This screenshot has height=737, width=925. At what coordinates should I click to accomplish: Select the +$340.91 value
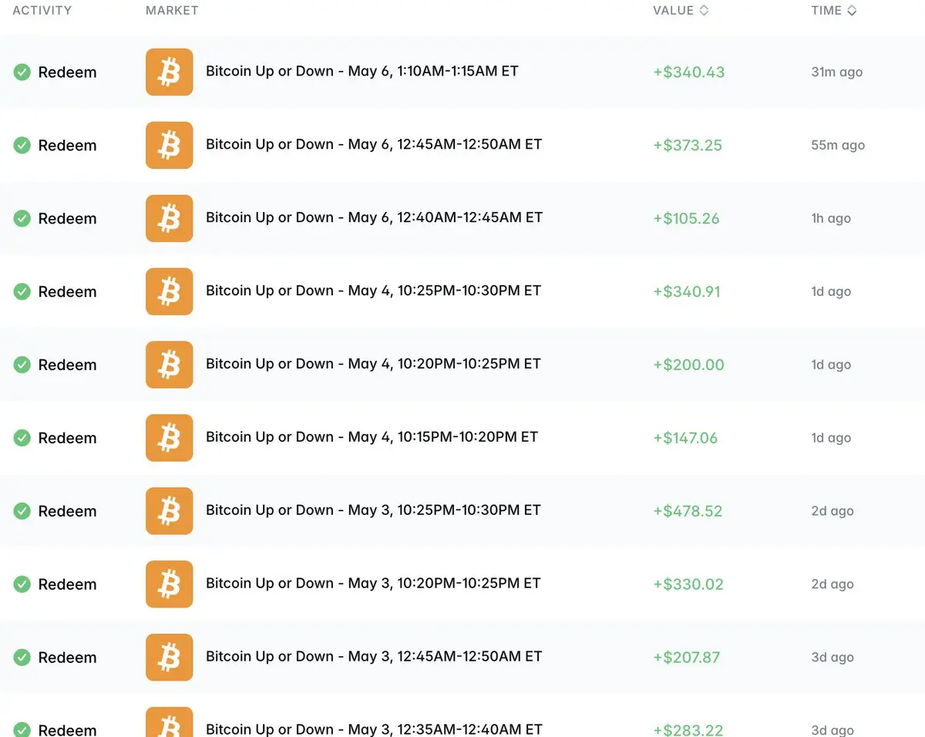point(687,291)
